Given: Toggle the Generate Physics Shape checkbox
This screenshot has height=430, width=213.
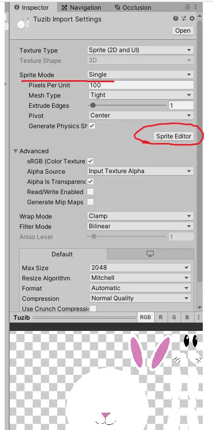Looking at the screenshot, I should 92,126.
